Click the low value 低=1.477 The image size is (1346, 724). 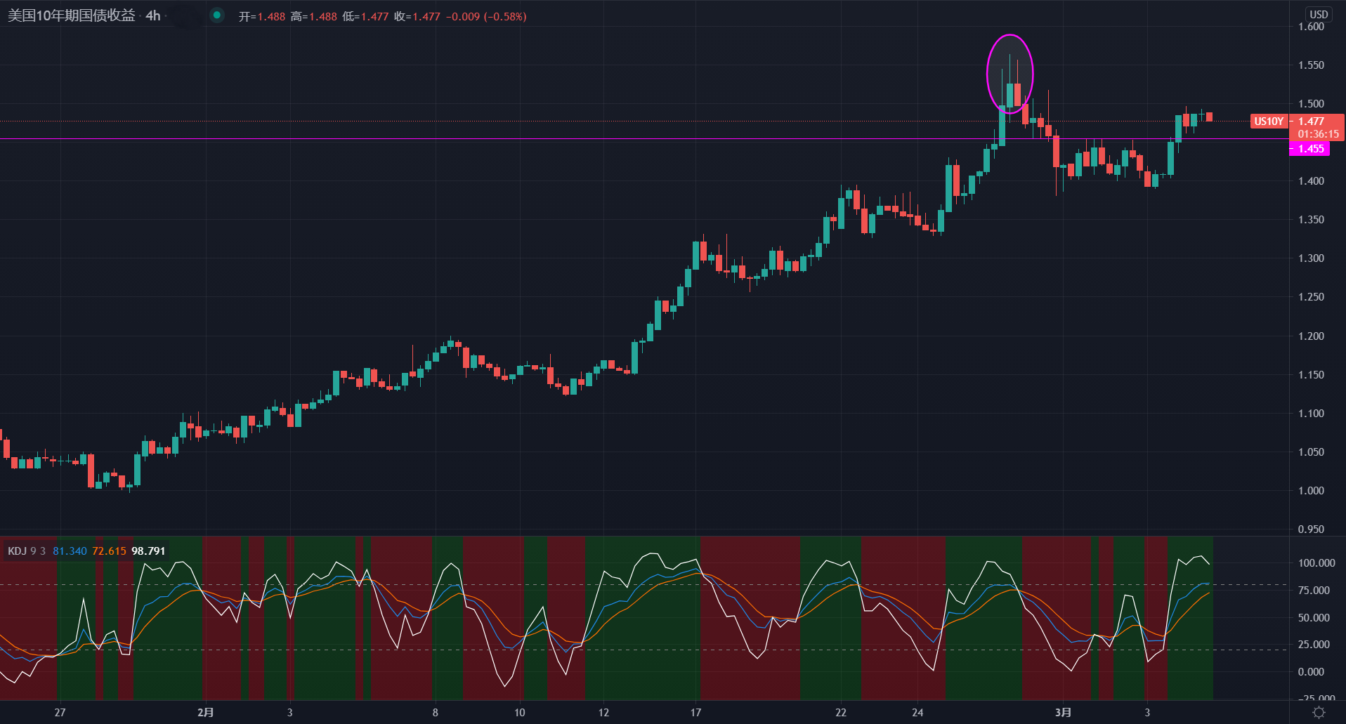(365, 16)
